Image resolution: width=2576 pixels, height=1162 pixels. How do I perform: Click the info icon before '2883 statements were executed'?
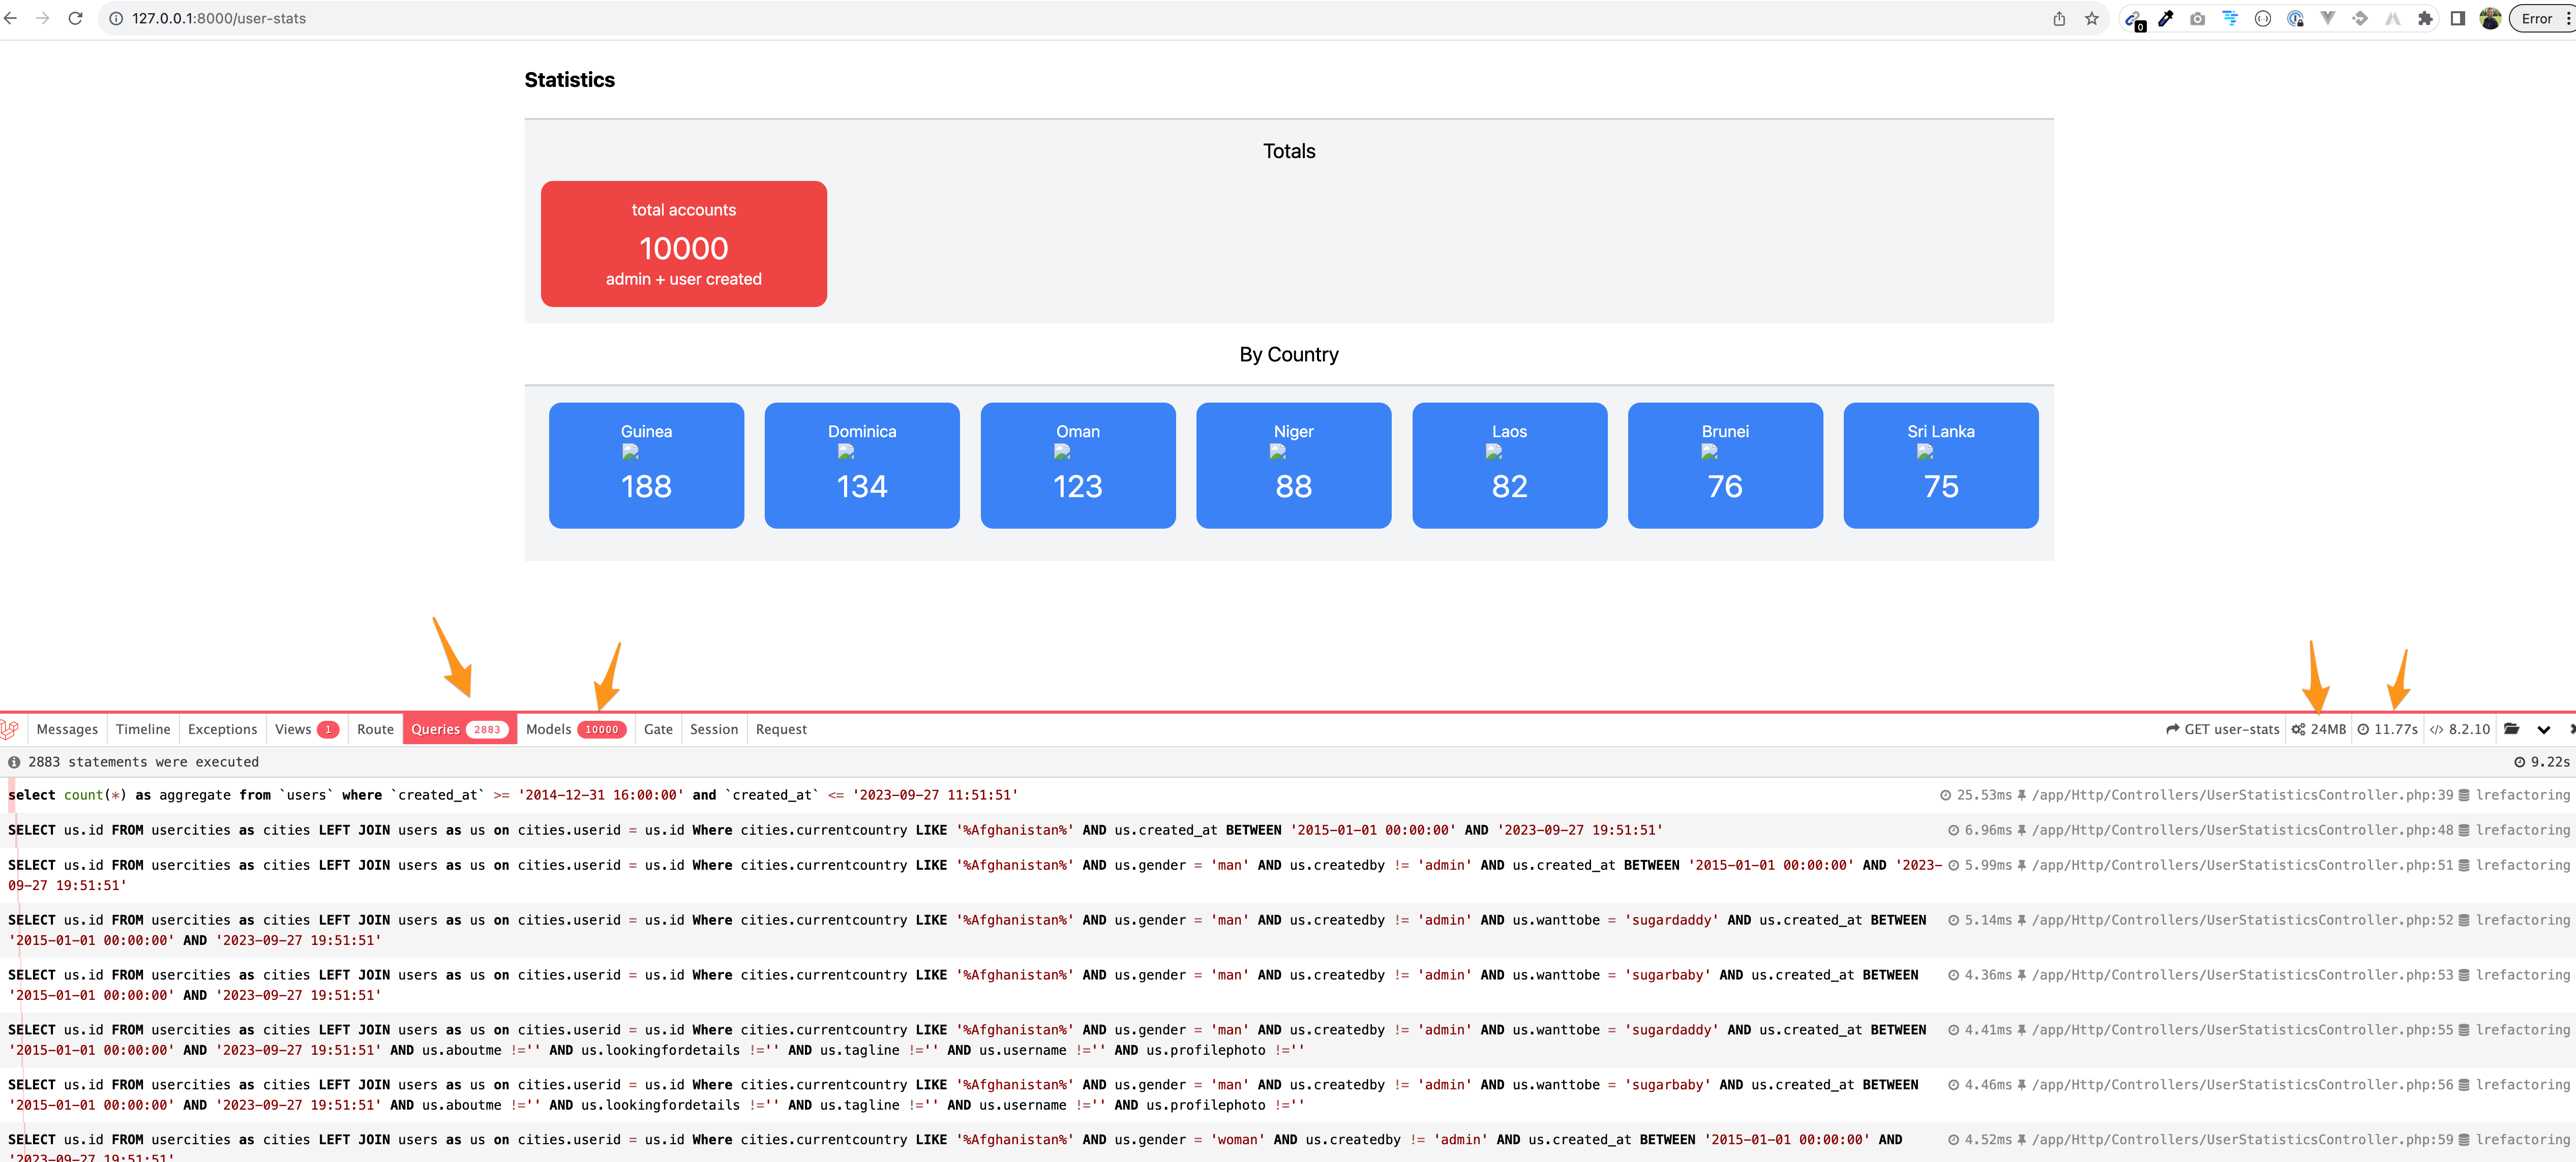pyautogui.click(x=14, y=761)
